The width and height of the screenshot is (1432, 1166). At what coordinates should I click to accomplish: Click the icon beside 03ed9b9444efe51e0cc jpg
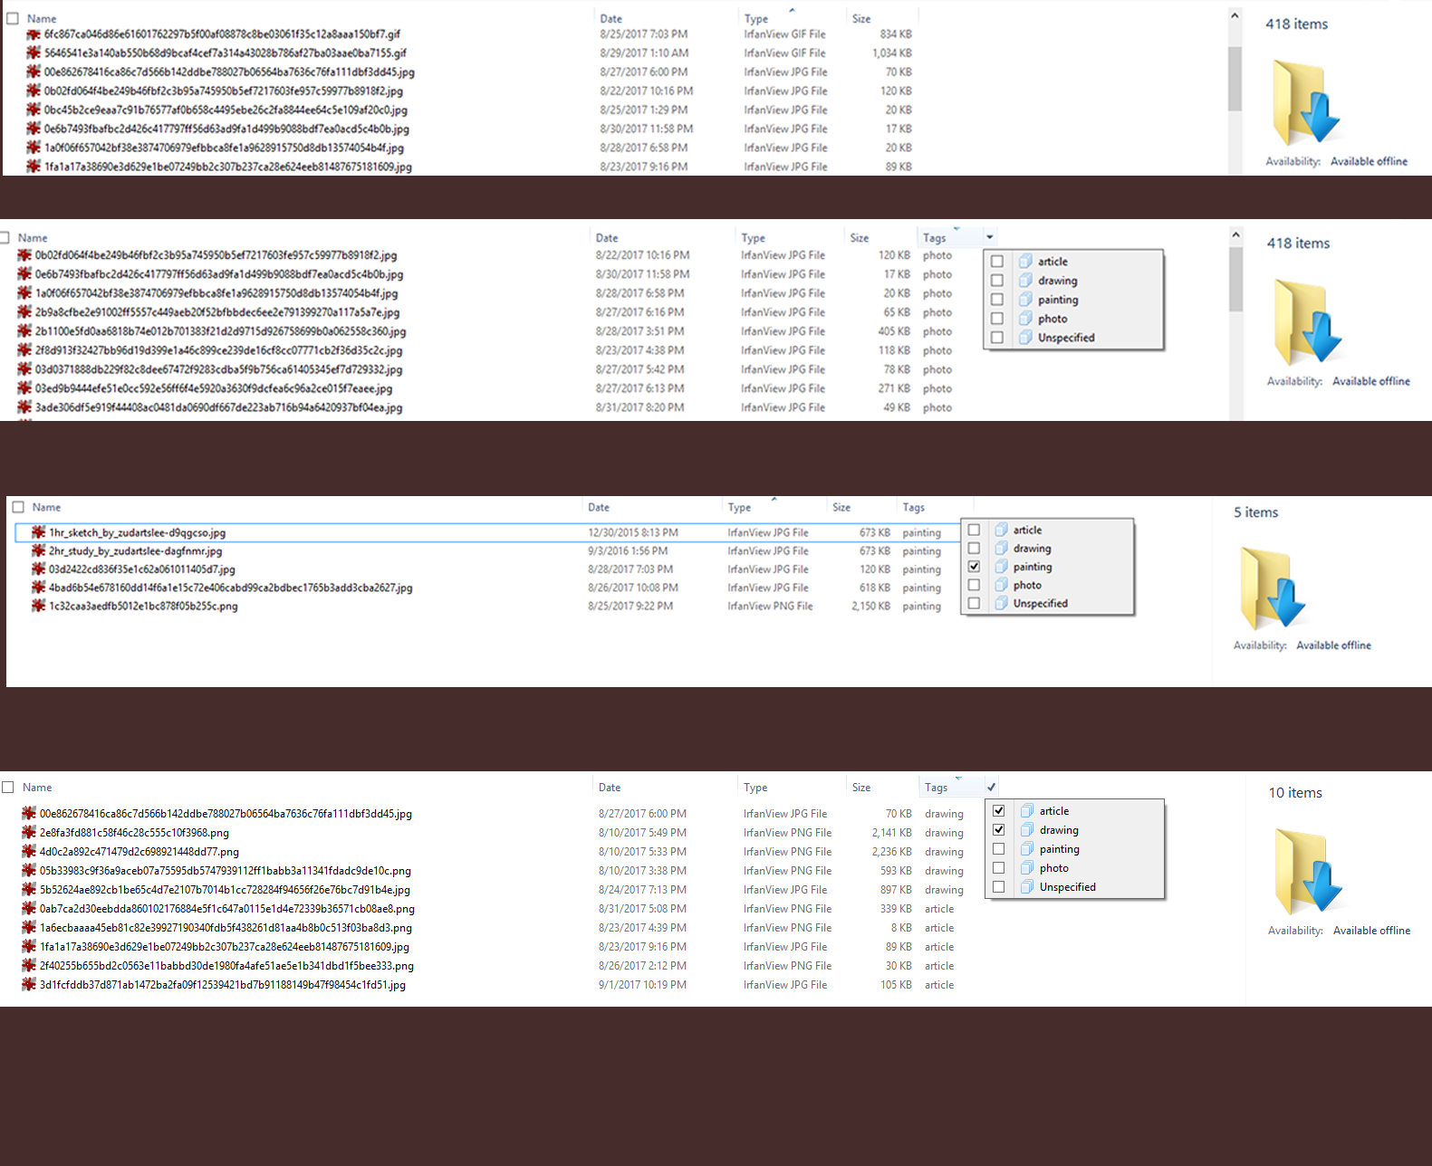[24, 388]
